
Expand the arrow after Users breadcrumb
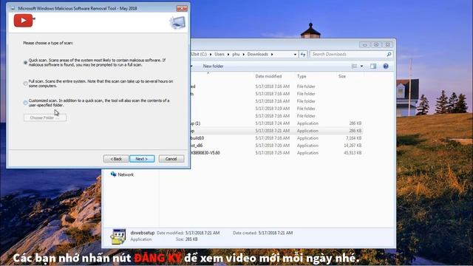(x=228, y=54)
